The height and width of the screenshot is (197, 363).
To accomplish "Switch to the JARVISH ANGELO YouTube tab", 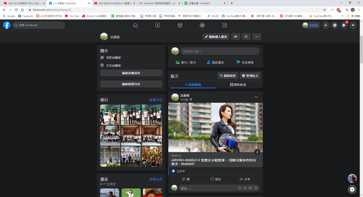I will 115,3.
